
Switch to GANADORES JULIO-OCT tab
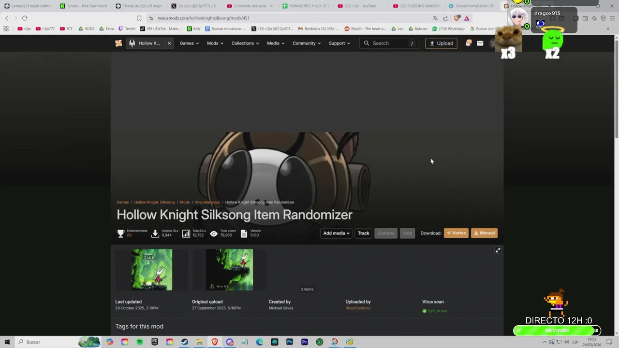pos(305,6)
